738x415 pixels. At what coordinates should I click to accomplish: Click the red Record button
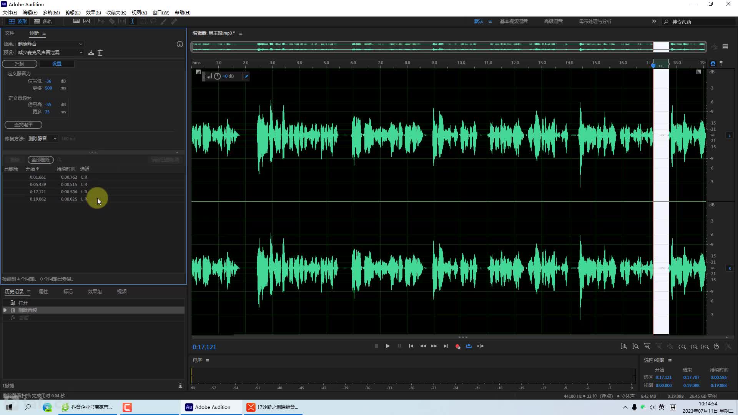[457, 347]
